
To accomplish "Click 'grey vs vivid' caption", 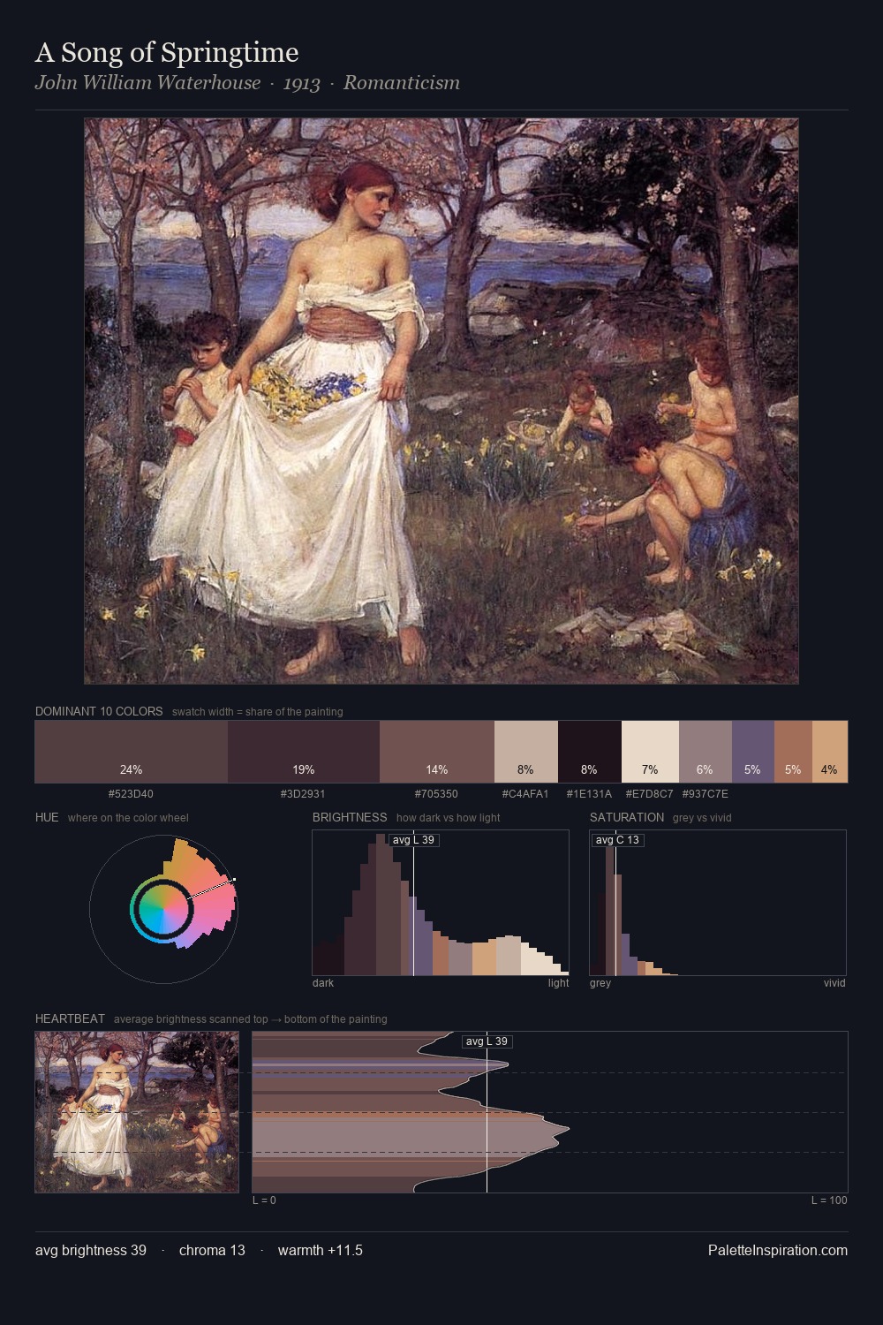I will pyautogui.click(x=702, y=818).
